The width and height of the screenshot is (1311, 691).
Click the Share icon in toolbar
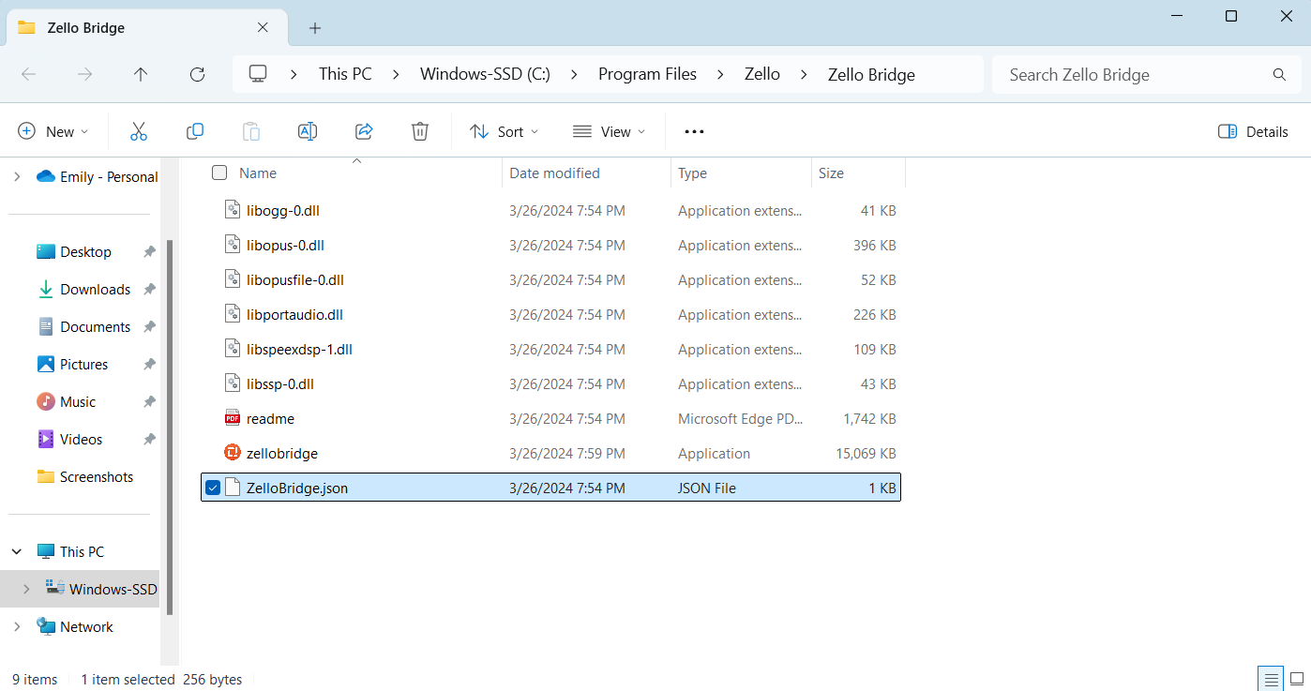click(x=364, y=131)
